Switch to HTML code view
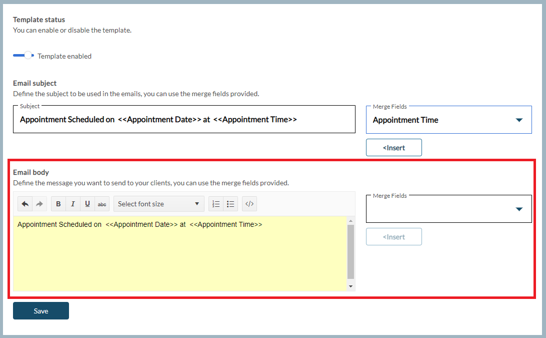The image size is (546, 338). (x=249, y=204)
